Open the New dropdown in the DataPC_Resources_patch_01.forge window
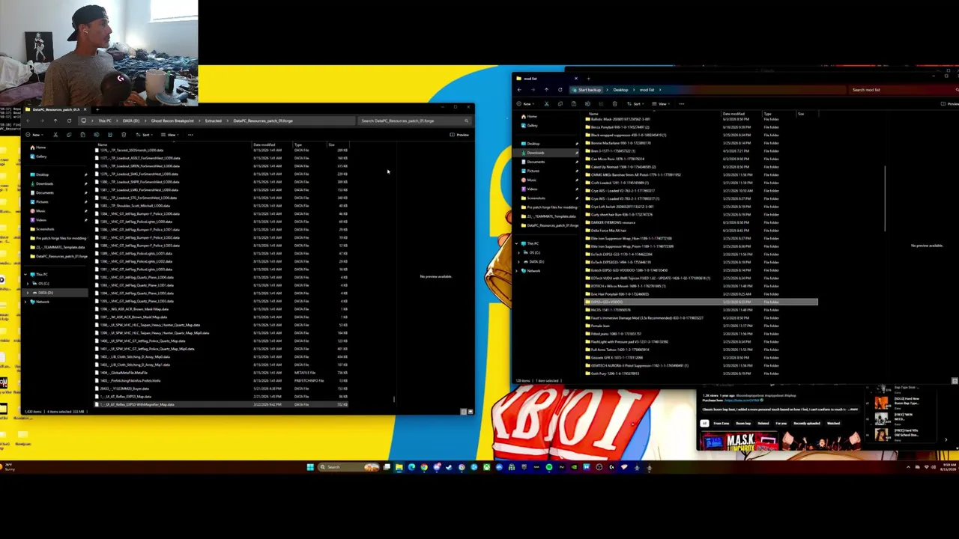The height and width of the screenshot is (539, 959). [34, 135]
